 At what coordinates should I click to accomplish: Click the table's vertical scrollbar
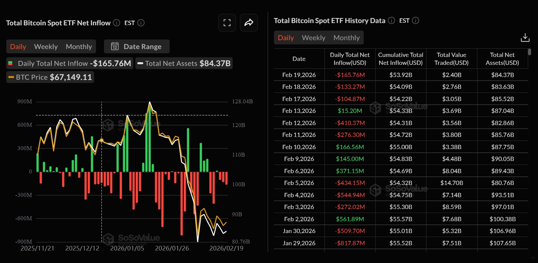point(529,52)
